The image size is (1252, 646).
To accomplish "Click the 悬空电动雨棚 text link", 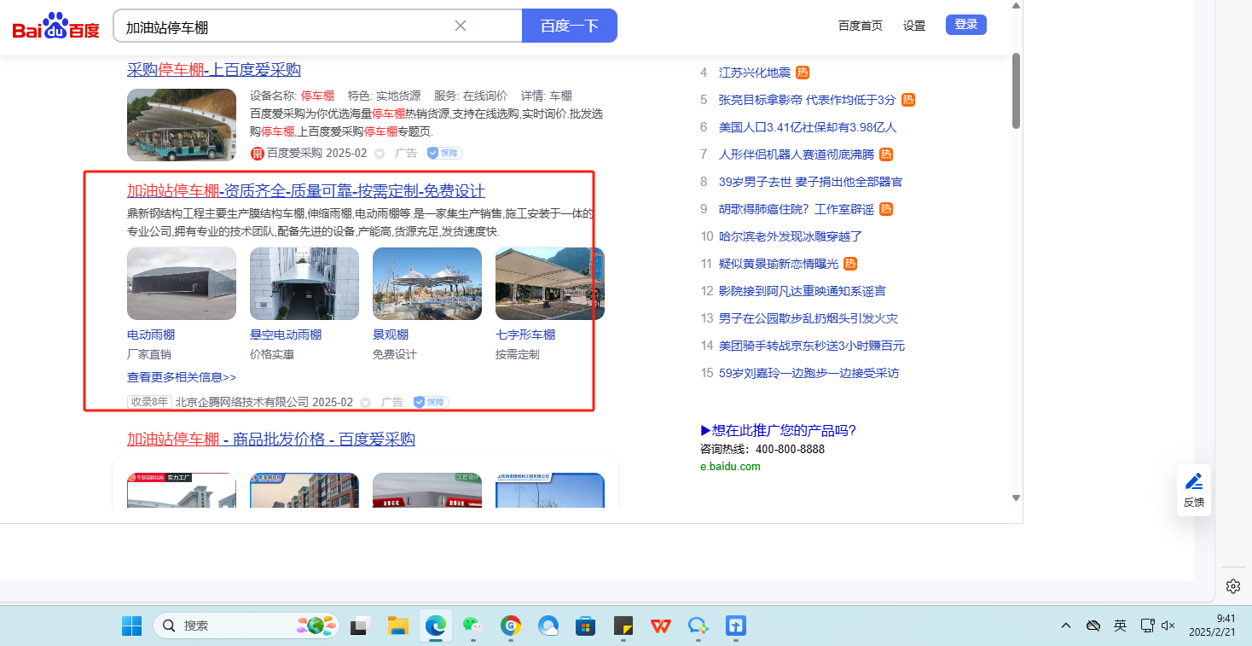I will click(x=286, y=335).
